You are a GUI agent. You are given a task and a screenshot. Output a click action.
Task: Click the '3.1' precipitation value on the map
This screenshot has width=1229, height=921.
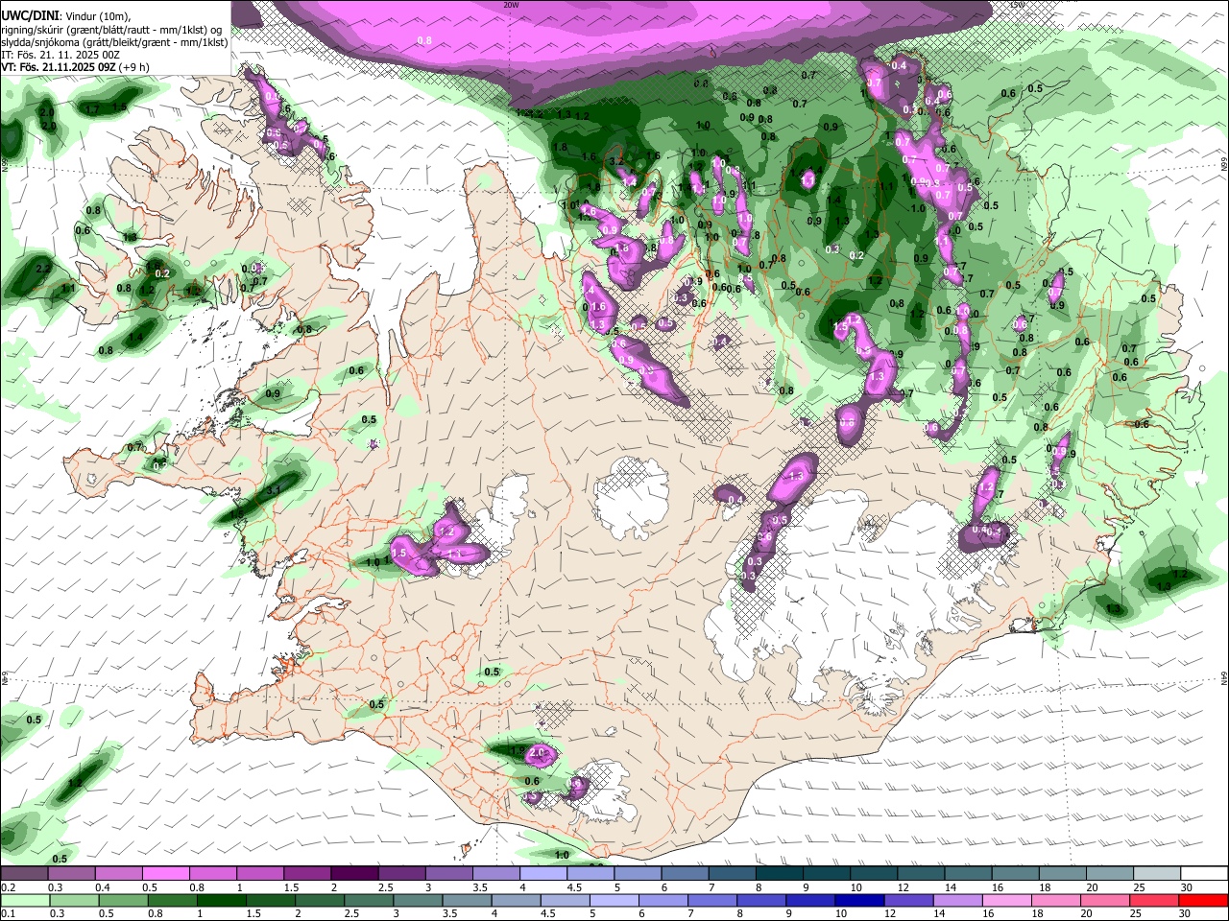click(x=273, y=490)
